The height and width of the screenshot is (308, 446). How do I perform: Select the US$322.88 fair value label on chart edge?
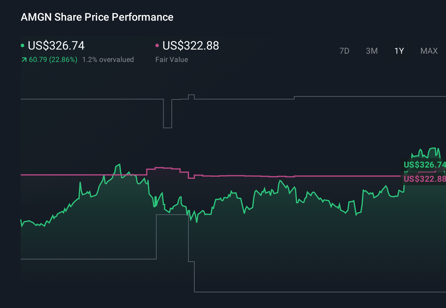(425, 179)
